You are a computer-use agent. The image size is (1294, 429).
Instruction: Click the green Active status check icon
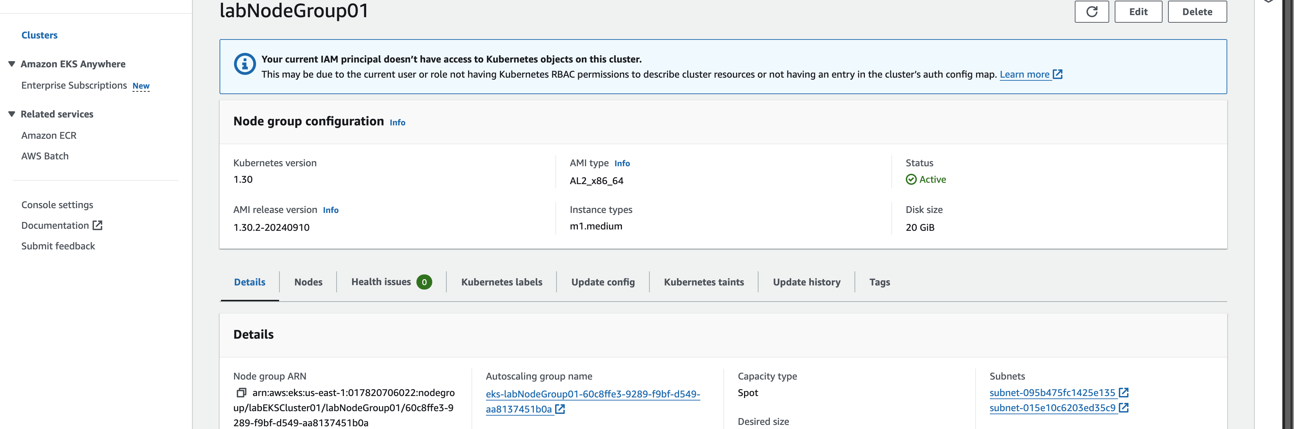[911, 179]
